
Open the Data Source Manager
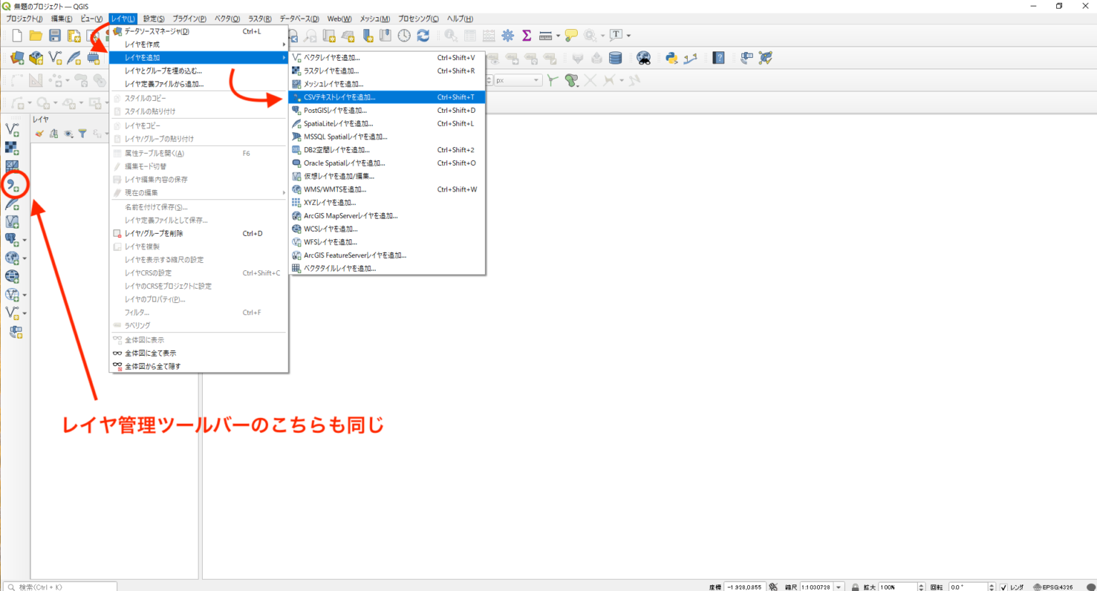click(157, 31)
